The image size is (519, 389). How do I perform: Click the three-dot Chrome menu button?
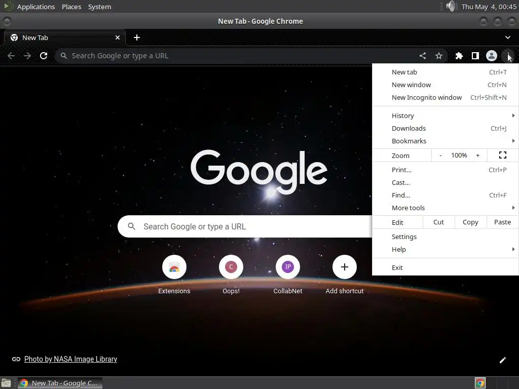[x=508, y=56]
